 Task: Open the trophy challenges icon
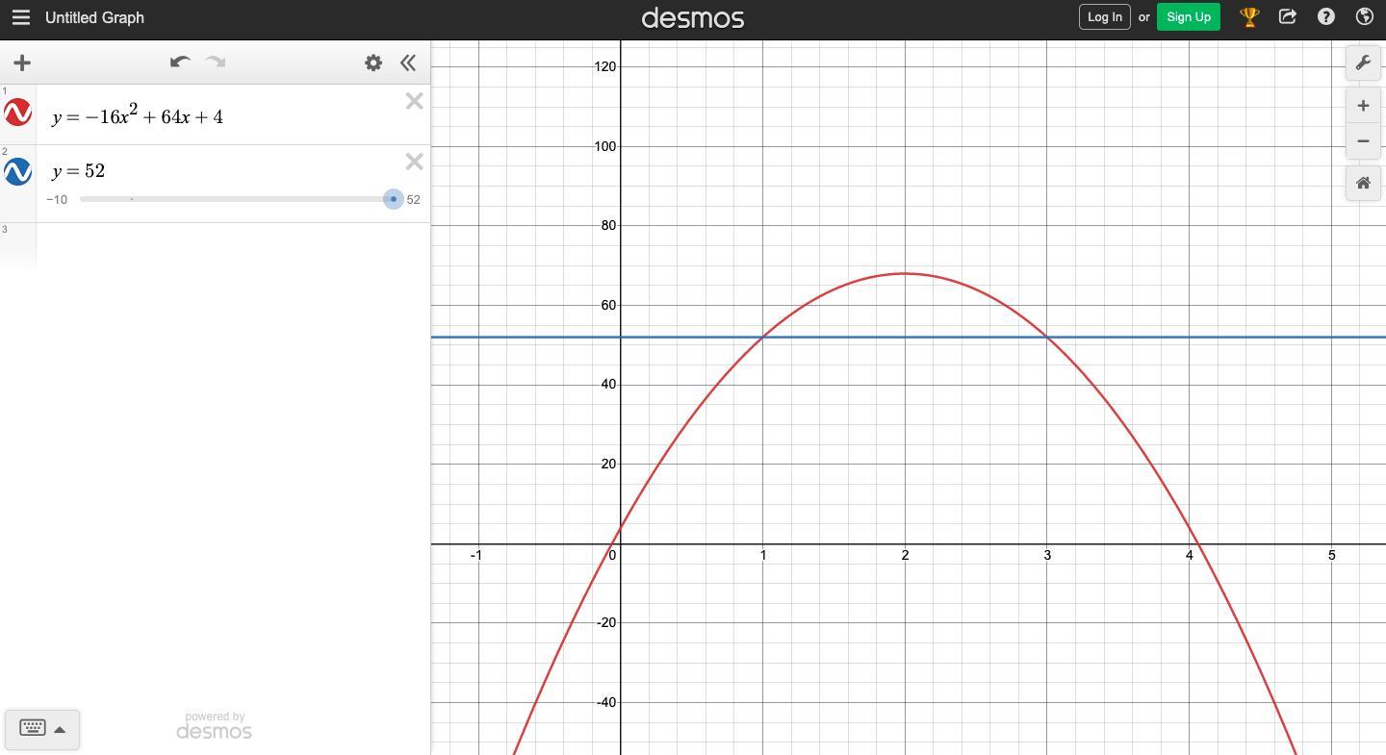pos(1249,17)
